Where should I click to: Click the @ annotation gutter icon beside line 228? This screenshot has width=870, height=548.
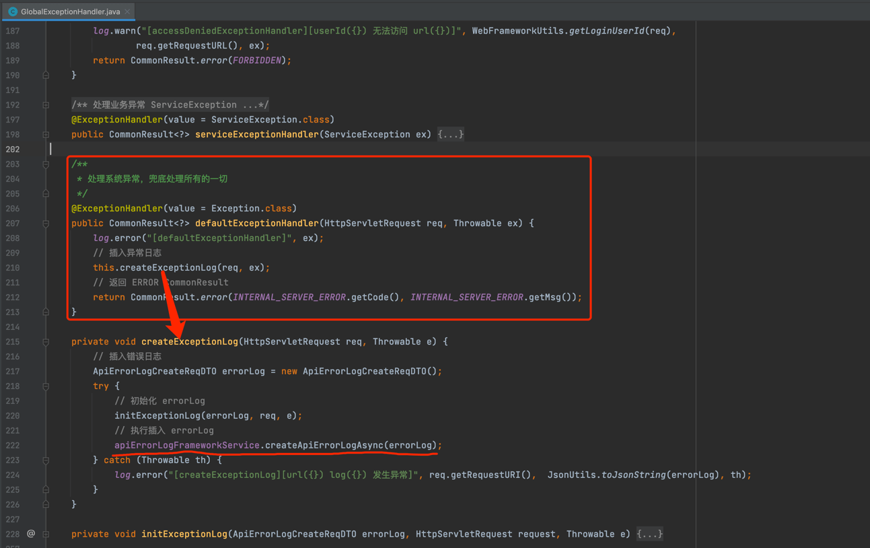tap(31, 533)
